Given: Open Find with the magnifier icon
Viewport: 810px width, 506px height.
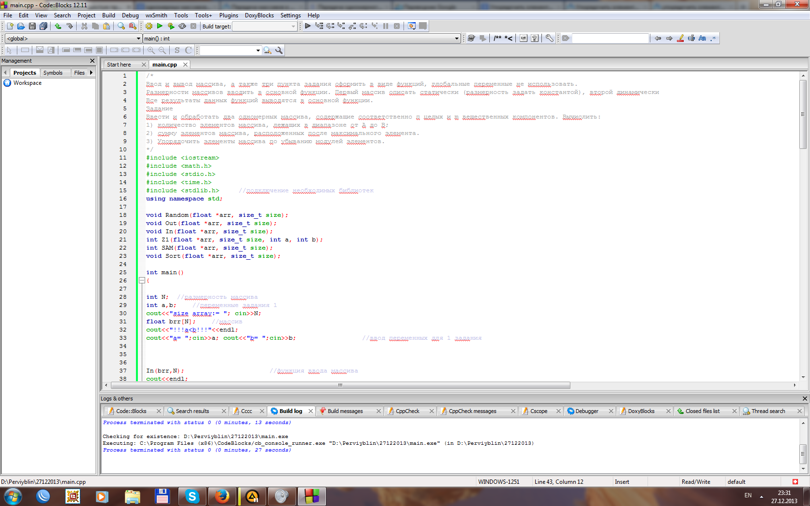Looking at the screenshot, I should 121,26.
